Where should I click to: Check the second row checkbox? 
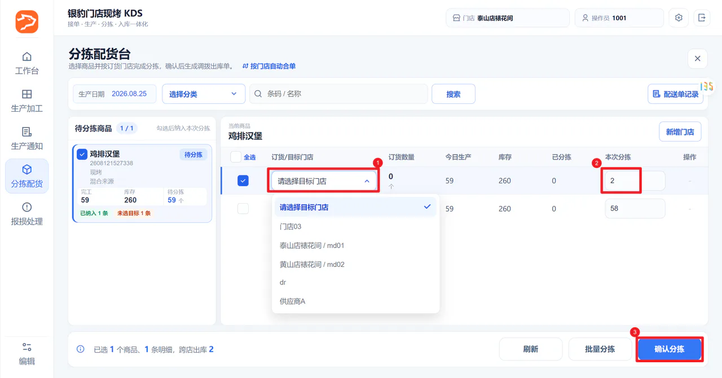243,209
